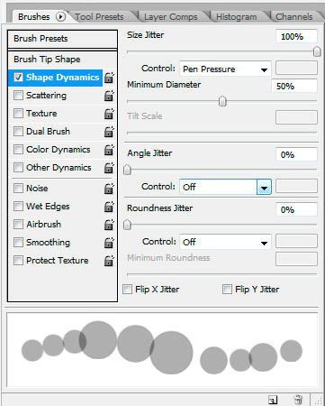Enable the Wet Edges checkbox
The width and height of the screenshot is (325, 406).
click(x=18, y=207)
